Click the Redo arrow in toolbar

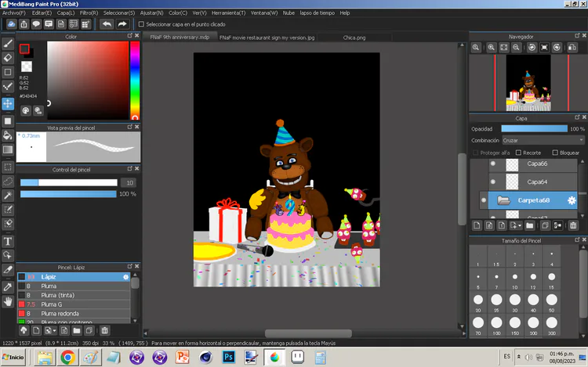tap(122, 24)
